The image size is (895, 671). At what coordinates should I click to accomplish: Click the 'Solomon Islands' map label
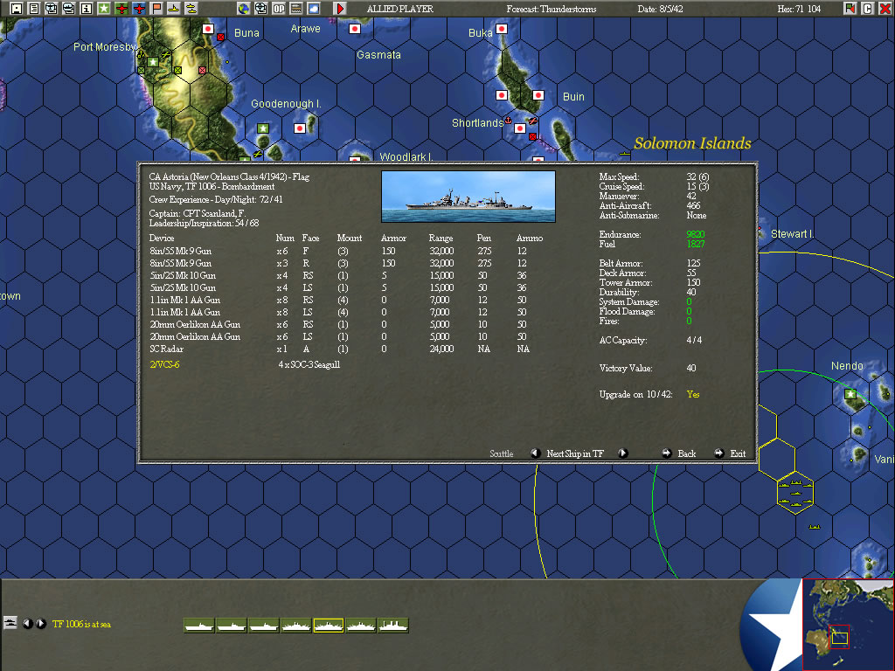tap(692, 143)
